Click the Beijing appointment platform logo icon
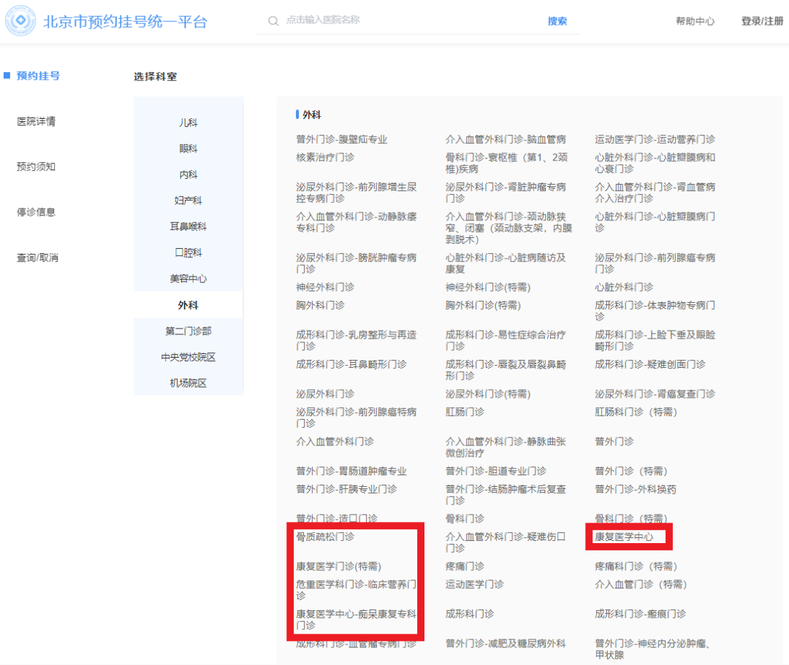This screenshot has height=665, width=789. click(20, 21)
